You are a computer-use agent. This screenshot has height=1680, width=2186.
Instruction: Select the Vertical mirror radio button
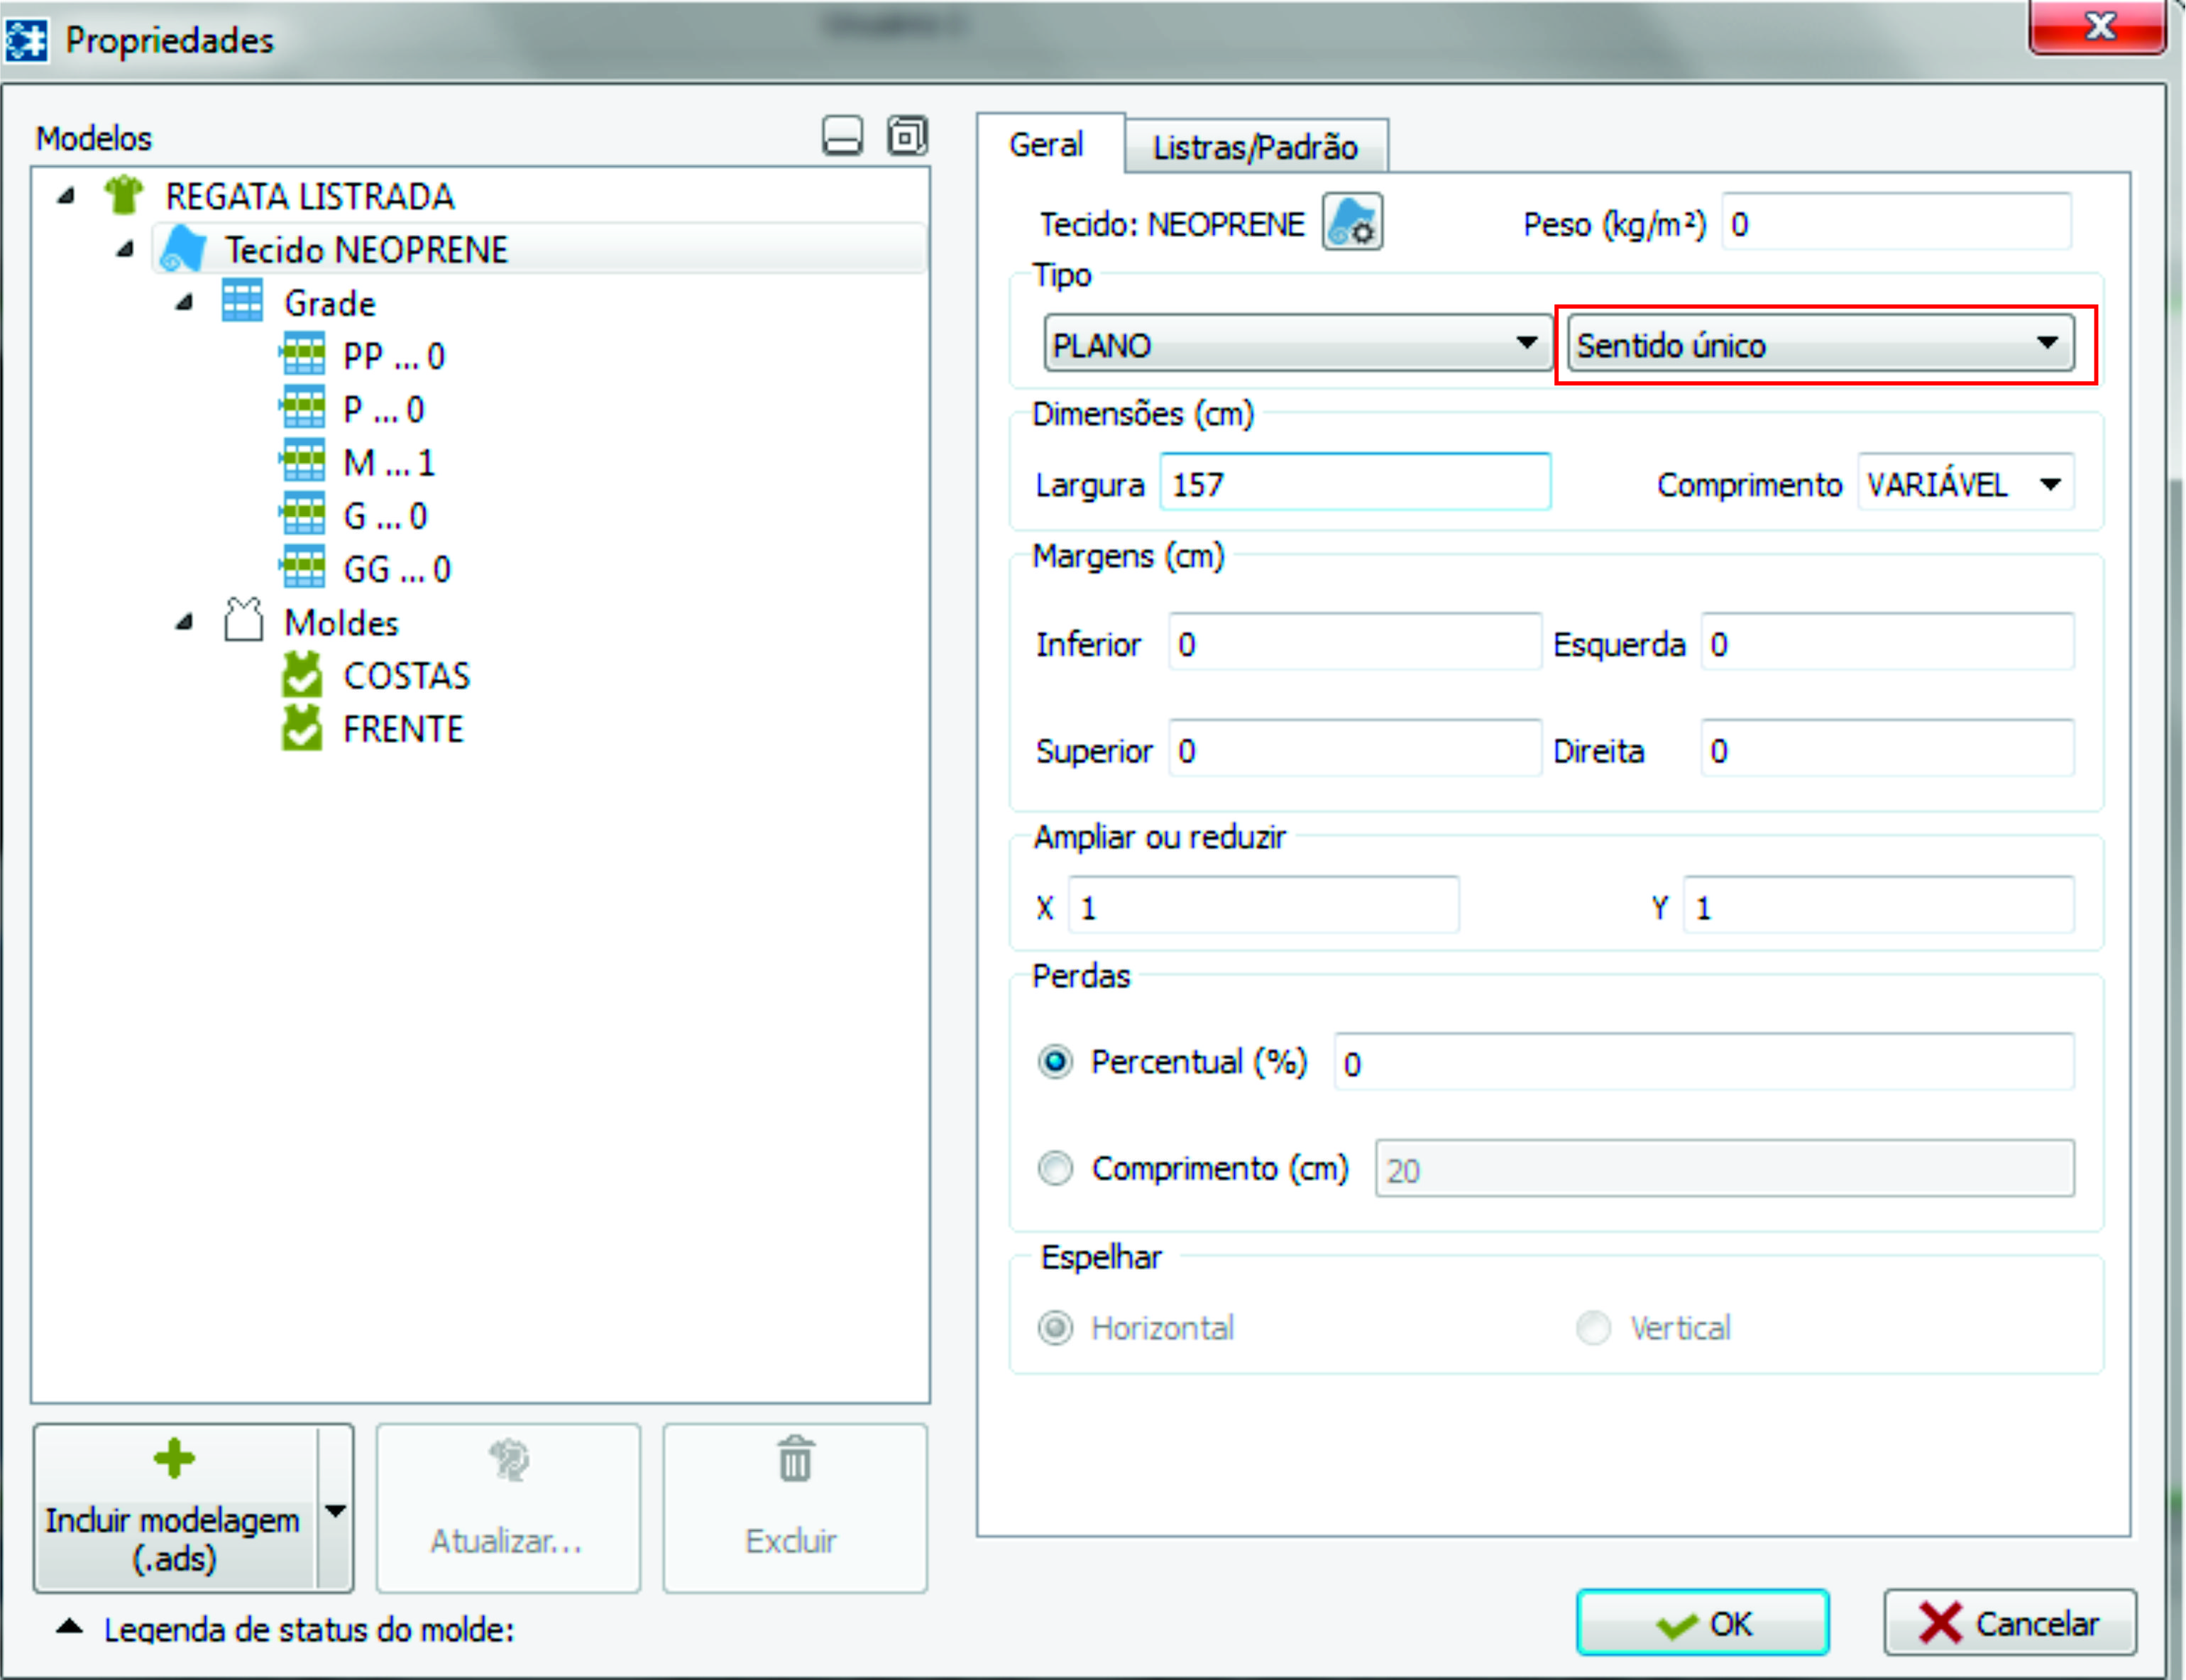pyautogui.click(x=1593, y=1328)
